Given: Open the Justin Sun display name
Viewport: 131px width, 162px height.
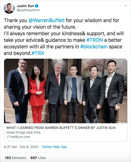Looking at the screenshot, I should click(25, 6).
